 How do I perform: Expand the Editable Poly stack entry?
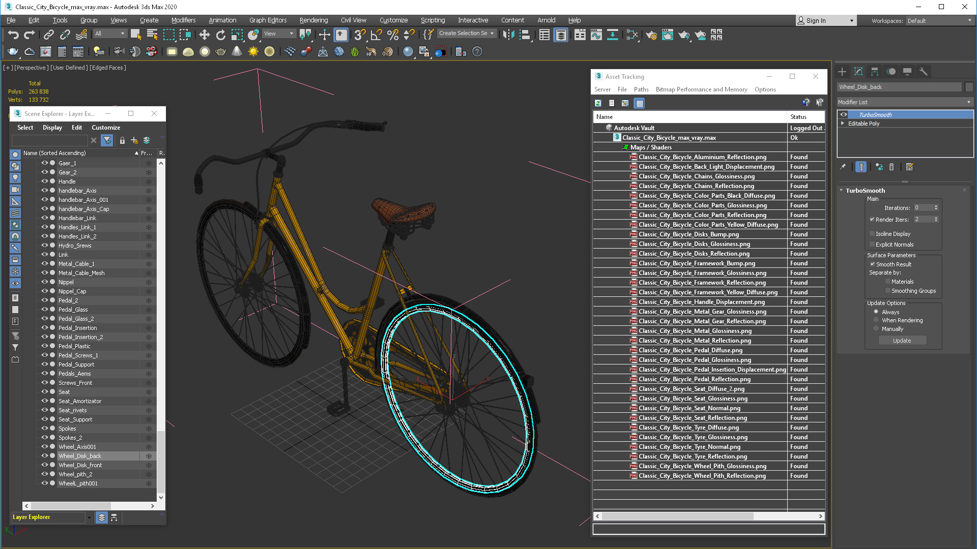(x=843, y=124)
